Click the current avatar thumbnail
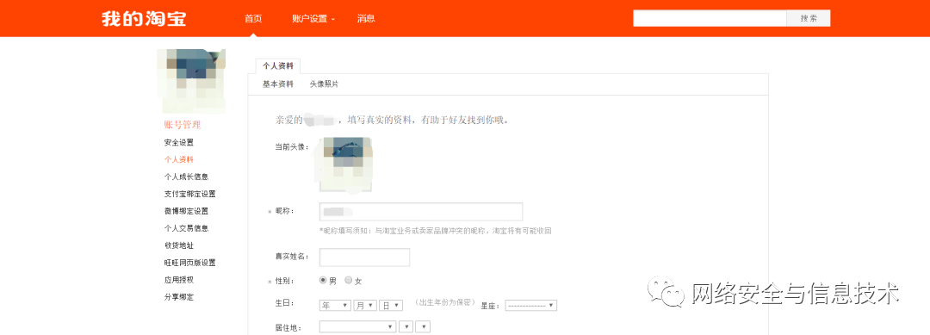Screen dimensions: 930x335 [346, 164]
